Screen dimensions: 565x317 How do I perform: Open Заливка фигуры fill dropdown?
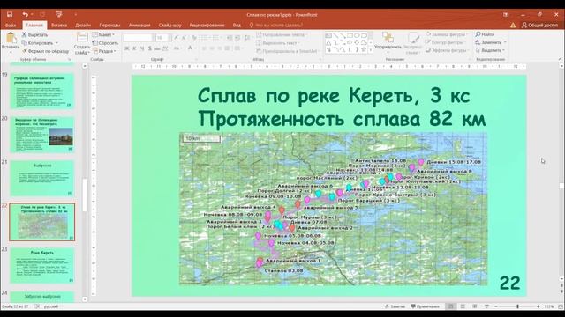point(447,34)
